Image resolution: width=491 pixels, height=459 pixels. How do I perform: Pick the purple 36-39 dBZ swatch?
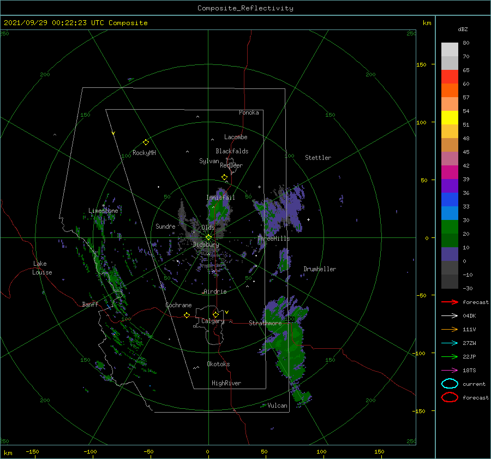tap(450, 186)
